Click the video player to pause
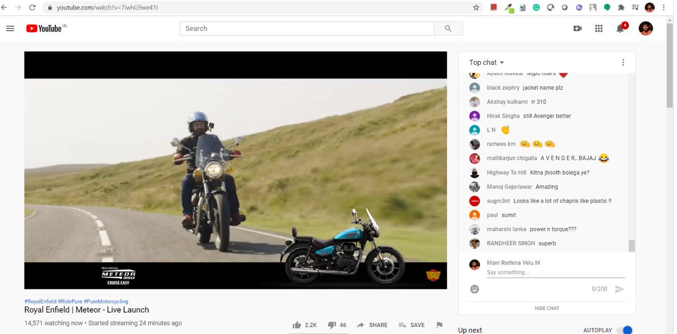The image size is (677, 334). pyautogui.click(x=235, y=170)
